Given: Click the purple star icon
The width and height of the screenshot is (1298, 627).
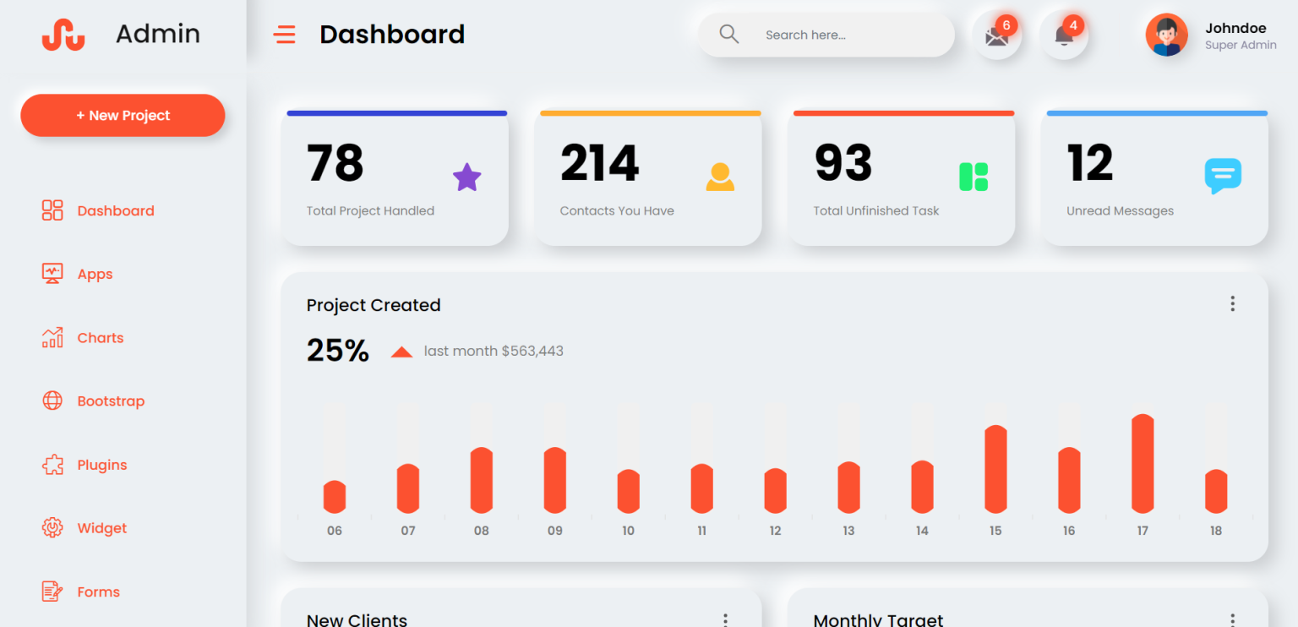Looking at the screenshot, I should [466, 177].
